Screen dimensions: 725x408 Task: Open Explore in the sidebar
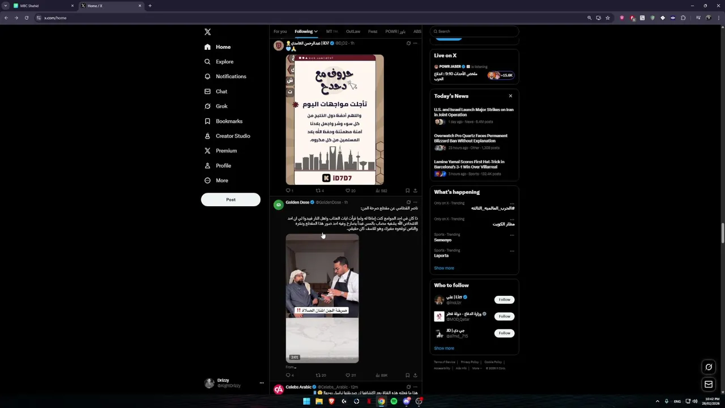219,62
